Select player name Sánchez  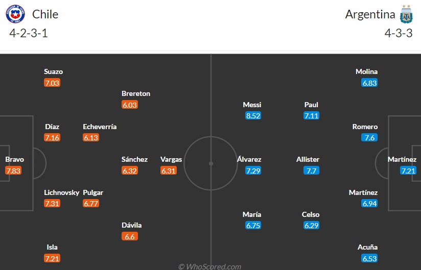(x=134, y=159)
